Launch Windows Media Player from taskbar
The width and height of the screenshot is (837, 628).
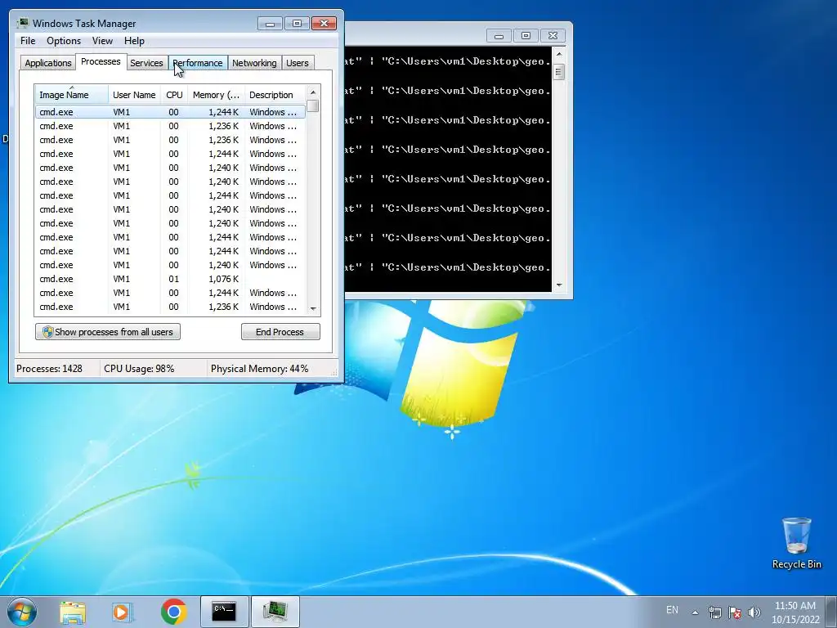123,612
